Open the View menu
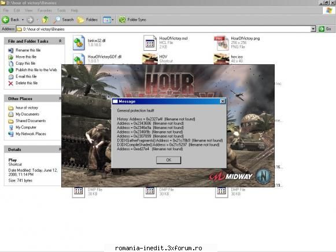 click(28, 10)
